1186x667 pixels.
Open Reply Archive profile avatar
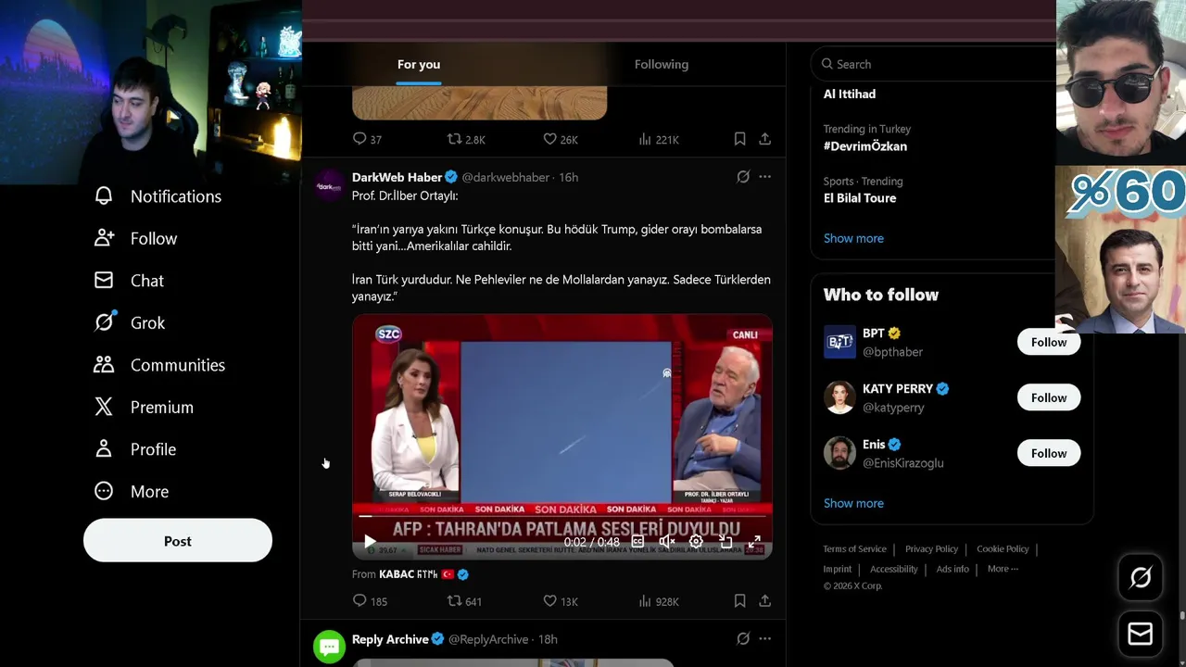click(x=330, y=647)
